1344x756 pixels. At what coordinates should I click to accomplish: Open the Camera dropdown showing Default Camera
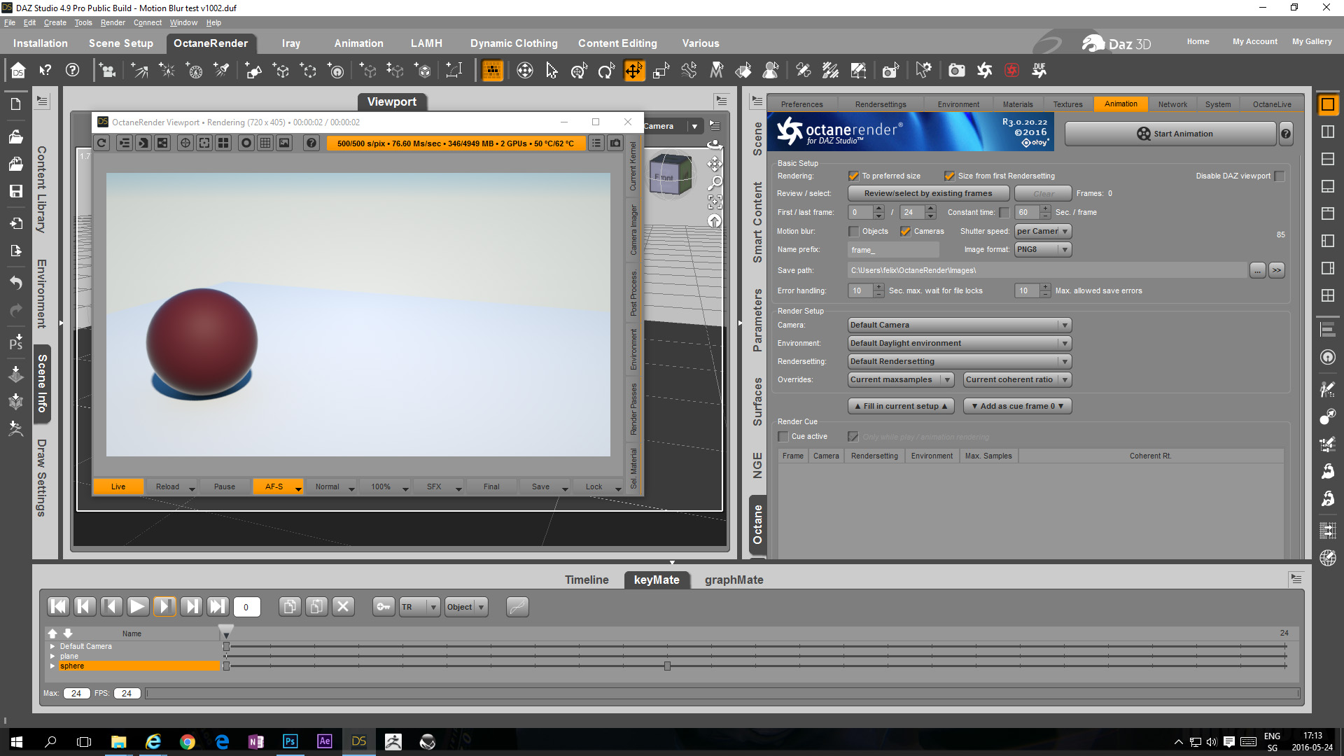click(959, 325)
